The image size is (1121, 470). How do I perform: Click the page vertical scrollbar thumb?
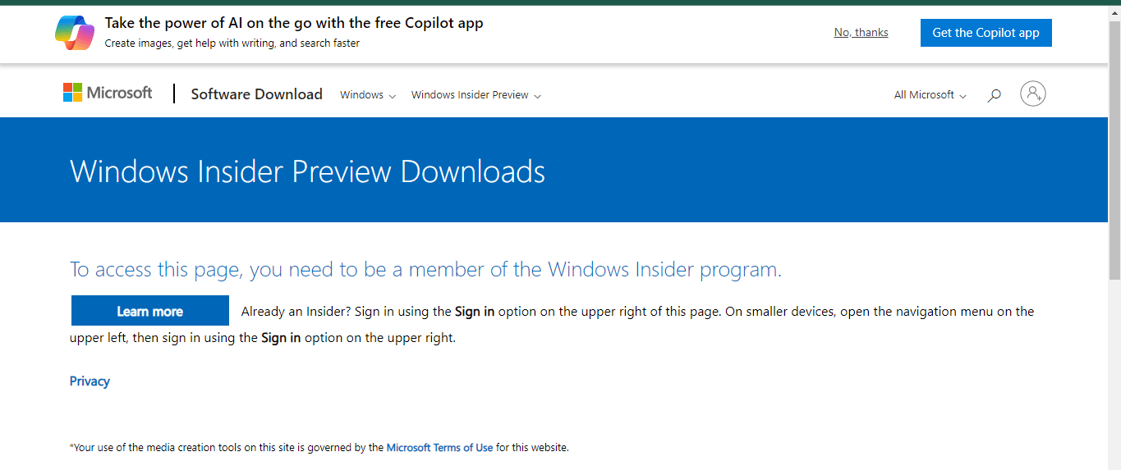tap(1114, 150)
